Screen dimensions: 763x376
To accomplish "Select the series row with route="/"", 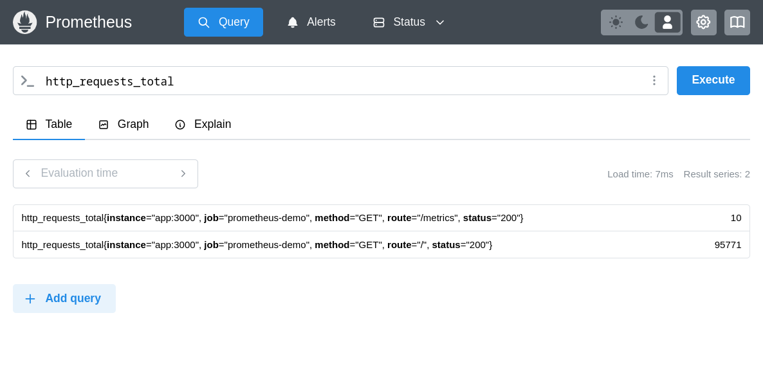I will (381, 245).
